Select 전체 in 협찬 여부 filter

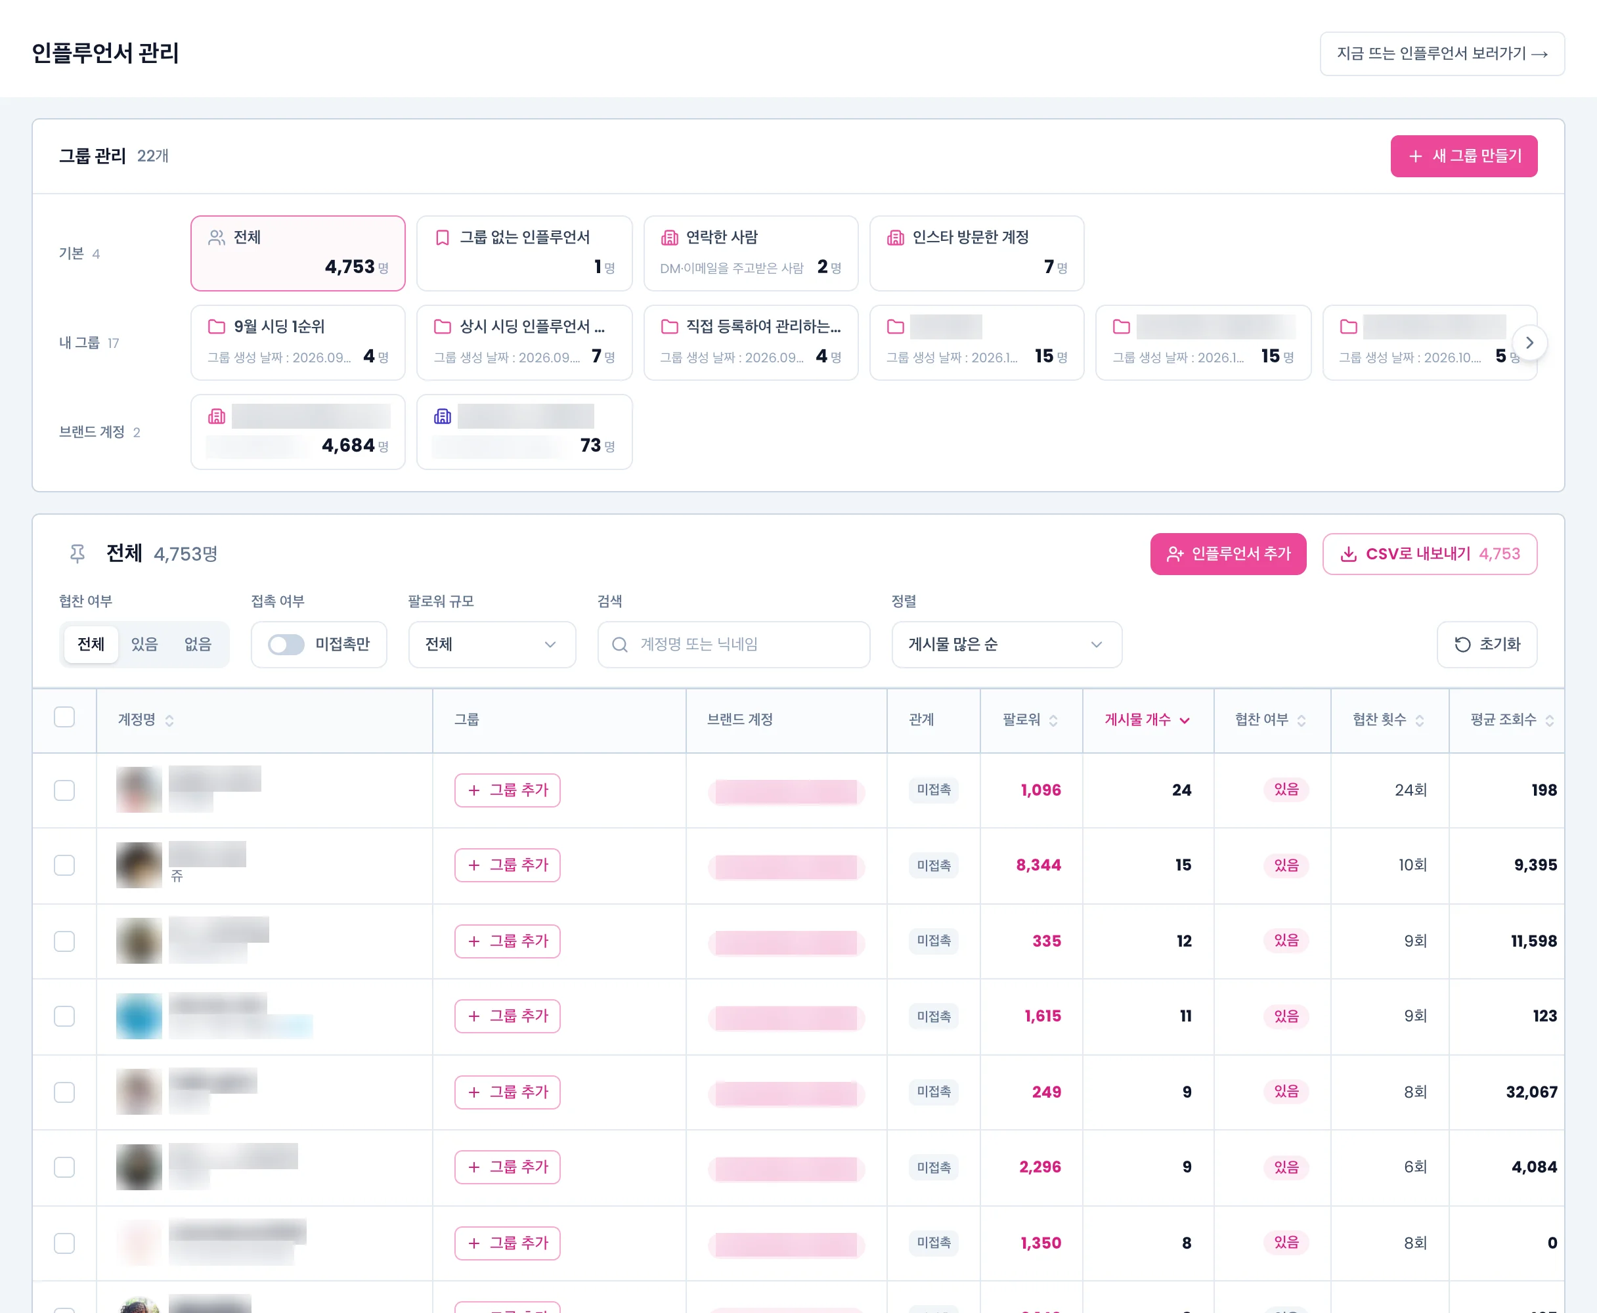(91, 645)
